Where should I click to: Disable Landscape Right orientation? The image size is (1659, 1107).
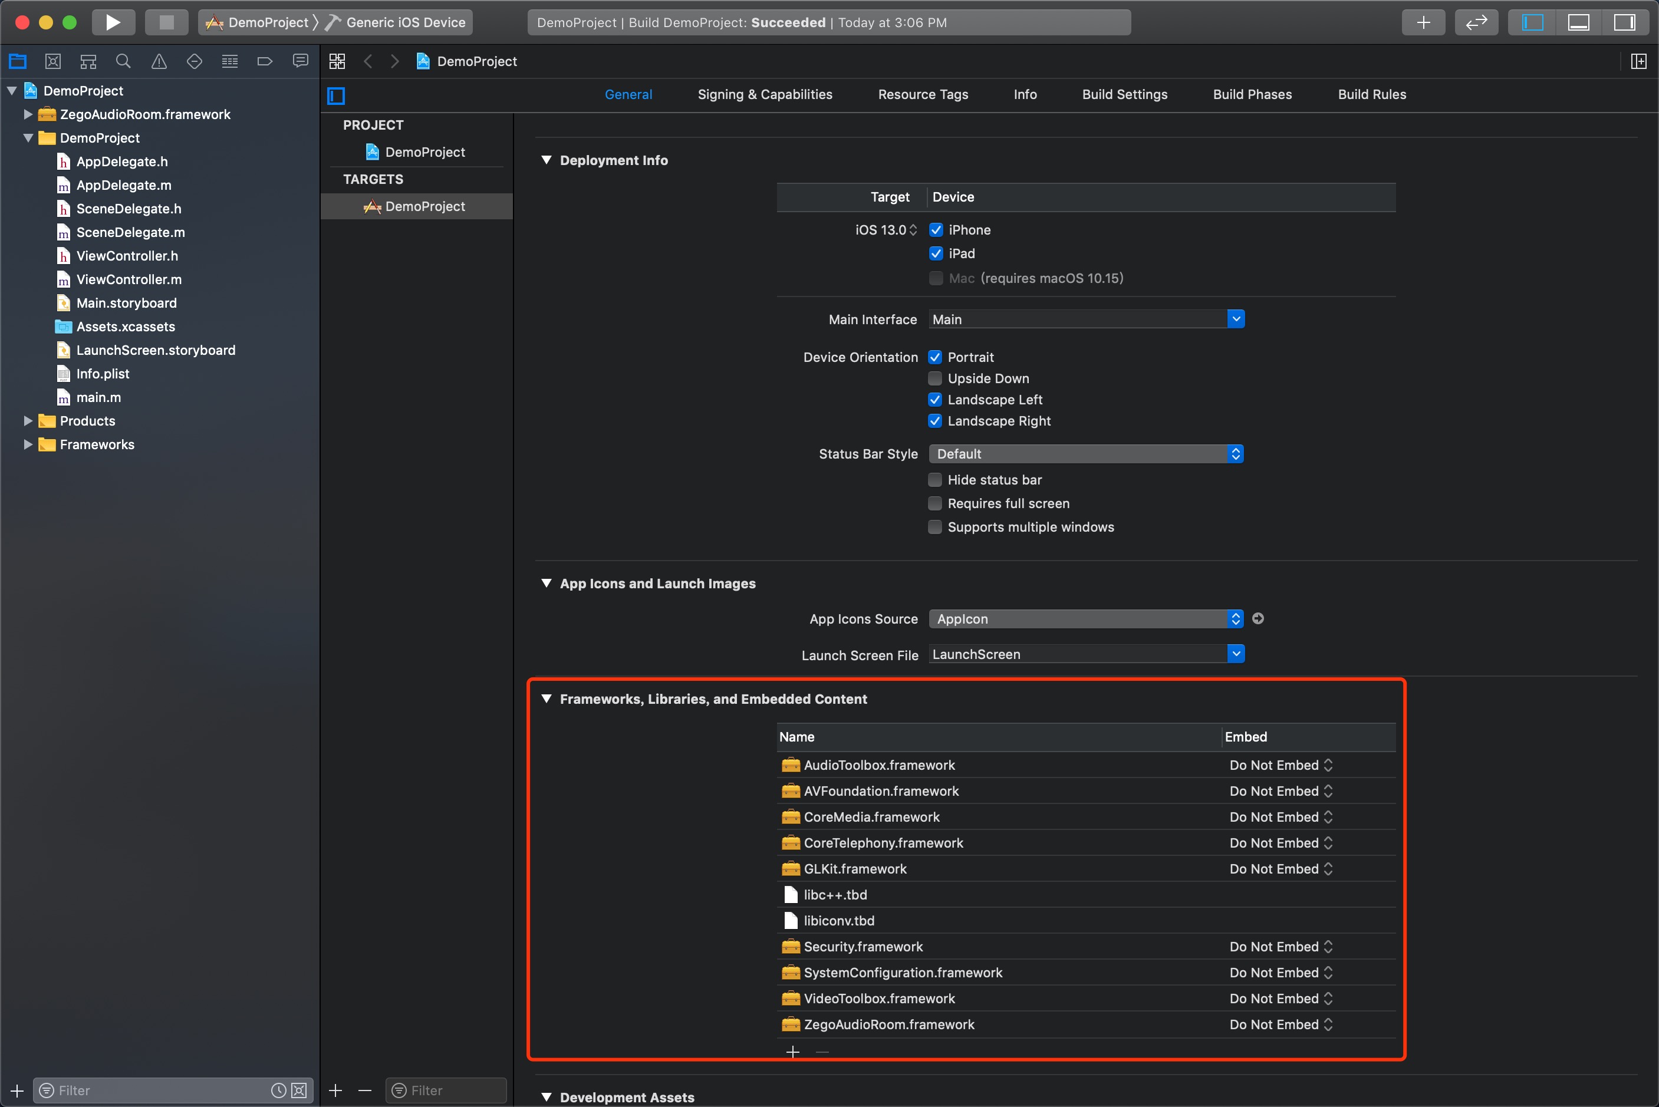(934, 421)
